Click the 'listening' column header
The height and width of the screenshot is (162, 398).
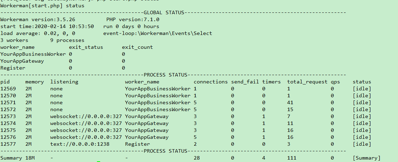tap(64, 82)
